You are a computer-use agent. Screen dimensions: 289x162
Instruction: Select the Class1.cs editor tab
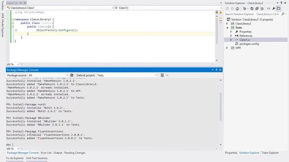pos(12,3)
